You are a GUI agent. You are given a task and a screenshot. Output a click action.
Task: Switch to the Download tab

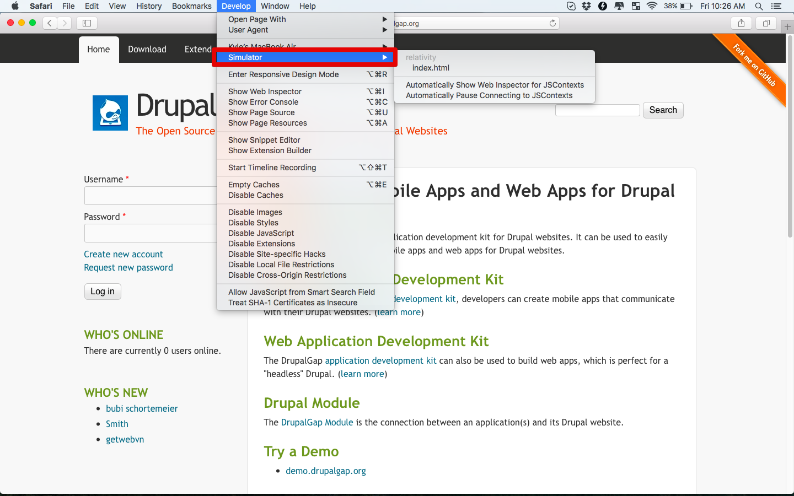click(x=147, y=50)
